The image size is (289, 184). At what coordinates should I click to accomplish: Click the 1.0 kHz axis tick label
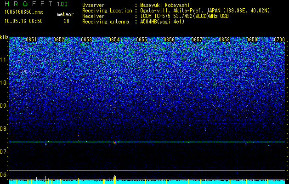pyautogui.click(x=4, y=83)
